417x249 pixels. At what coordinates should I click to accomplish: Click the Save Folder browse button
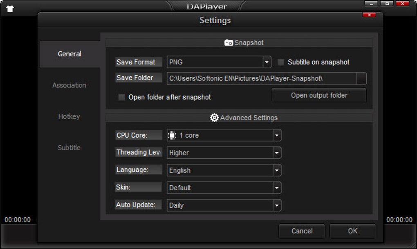pyautogui.click(x=361, y=78)
